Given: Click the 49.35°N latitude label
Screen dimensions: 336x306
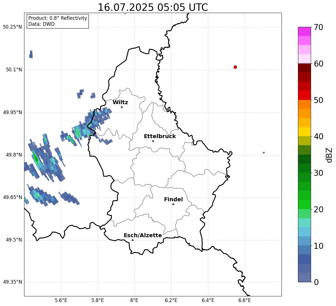Looking at the screenshot, I should 12,282.
